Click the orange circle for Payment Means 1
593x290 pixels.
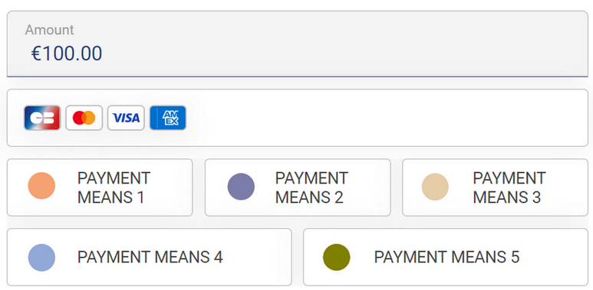(x=41, y=185)
